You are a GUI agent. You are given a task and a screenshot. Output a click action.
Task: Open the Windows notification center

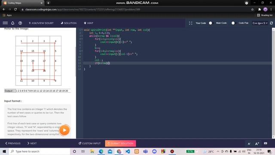click(x=269, y=151)
